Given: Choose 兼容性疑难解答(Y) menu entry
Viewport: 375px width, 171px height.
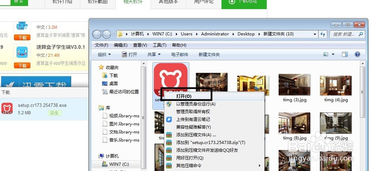Looking at the screenshot, I should coord(194,127).
